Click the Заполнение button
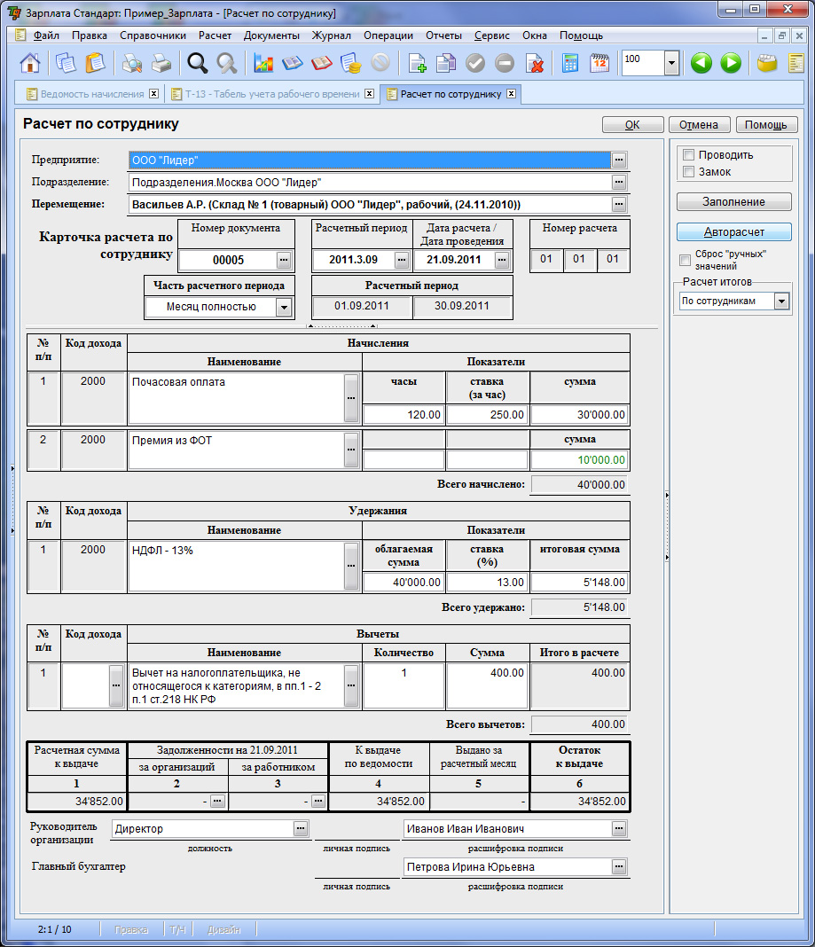The height and width of the screenshot is (947, 815). (x=733, y=201)
